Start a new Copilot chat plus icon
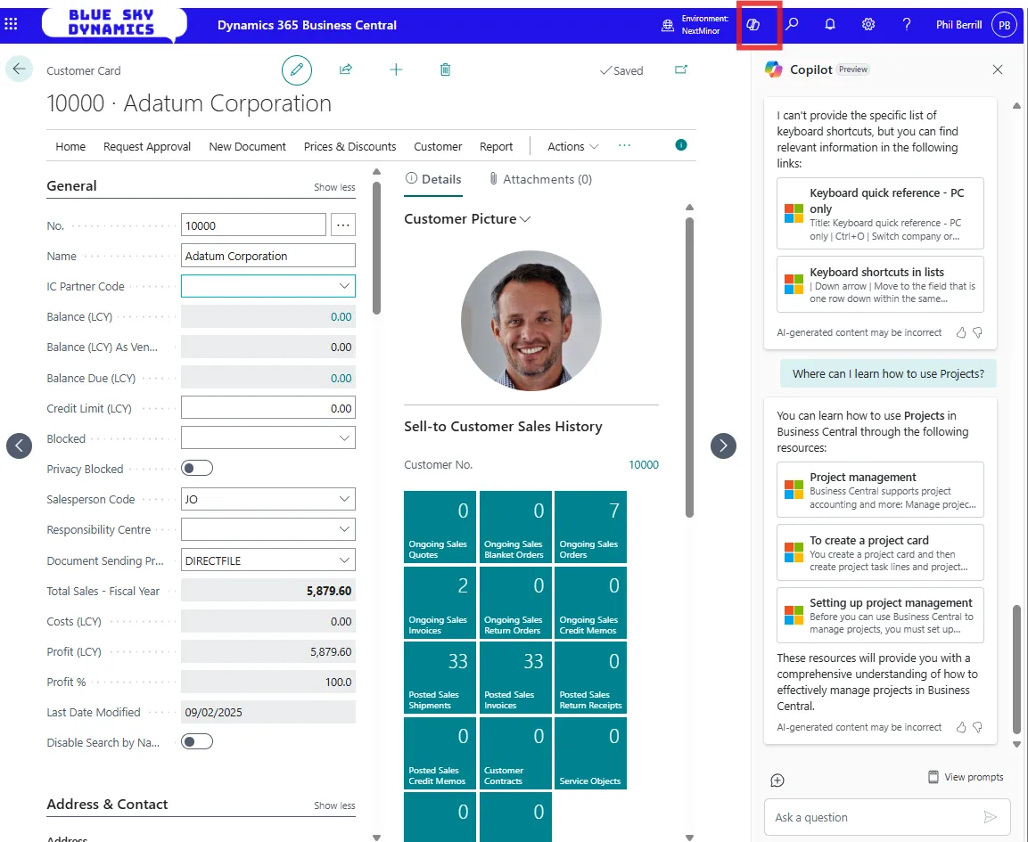1028x842 pixels. click(777, 781)
